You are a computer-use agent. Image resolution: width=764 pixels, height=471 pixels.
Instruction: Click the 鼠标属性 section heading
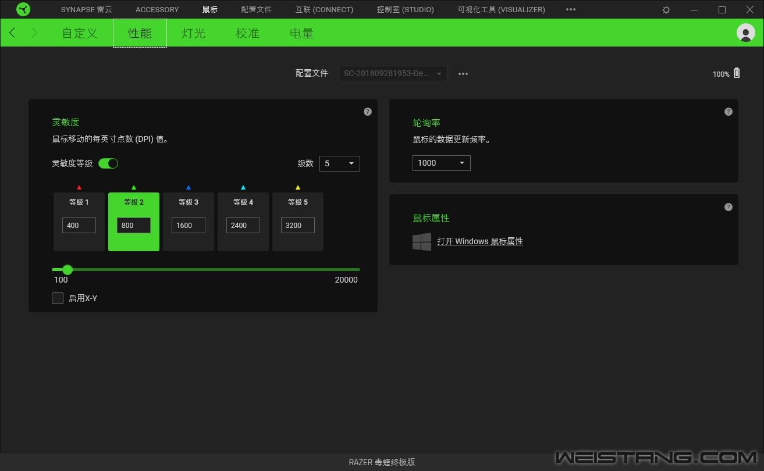click(x=431, y=218)
